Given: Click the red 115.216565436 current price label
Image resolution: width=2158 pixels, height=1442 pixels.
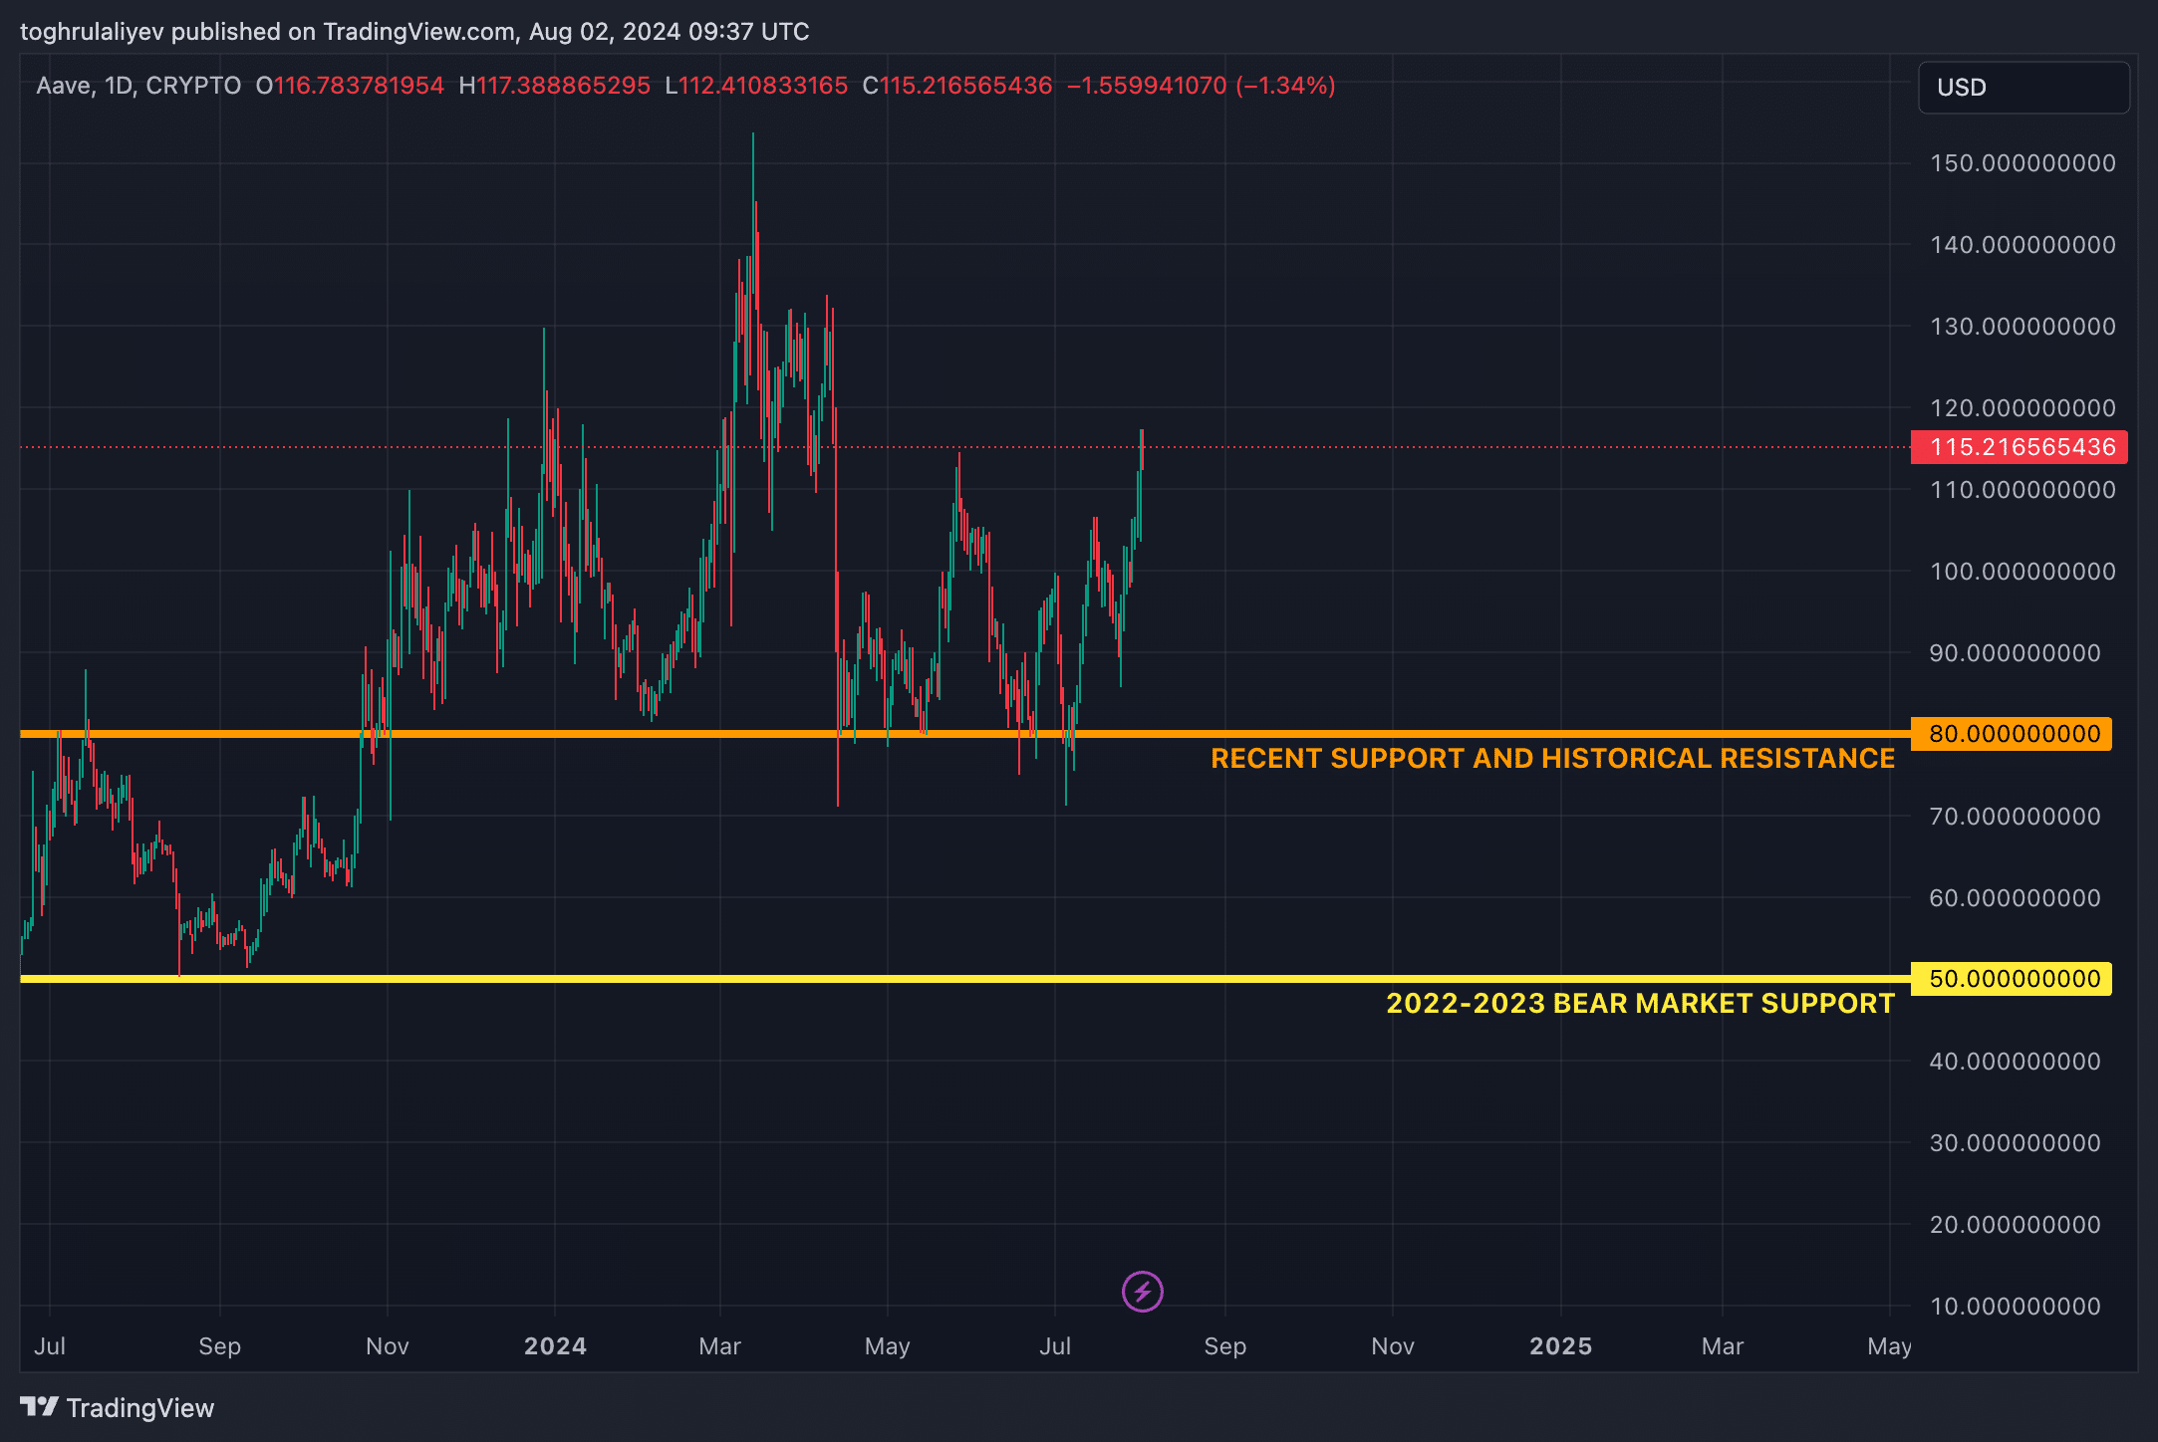Looking at the screenshot, I should coord(2020,447).
